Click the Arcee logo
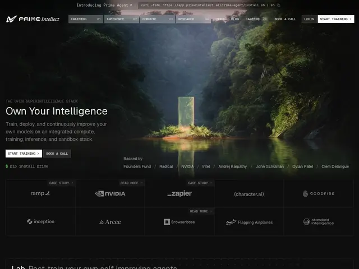 tap(110, 222)
